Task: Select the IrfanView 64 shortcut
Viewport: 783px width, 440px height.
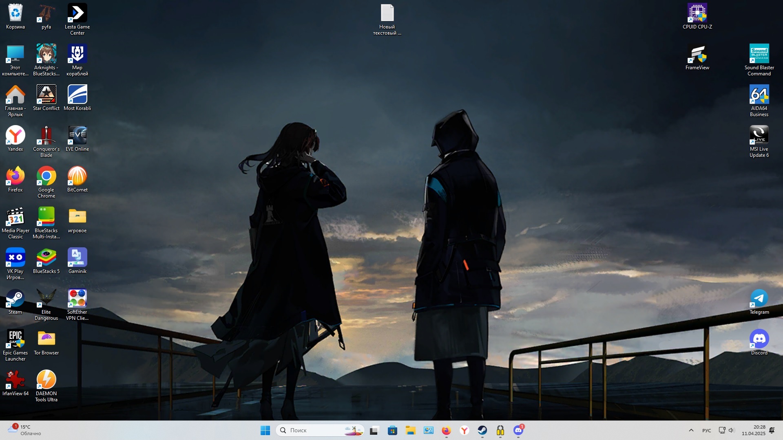Action: [x=15, y=383]
